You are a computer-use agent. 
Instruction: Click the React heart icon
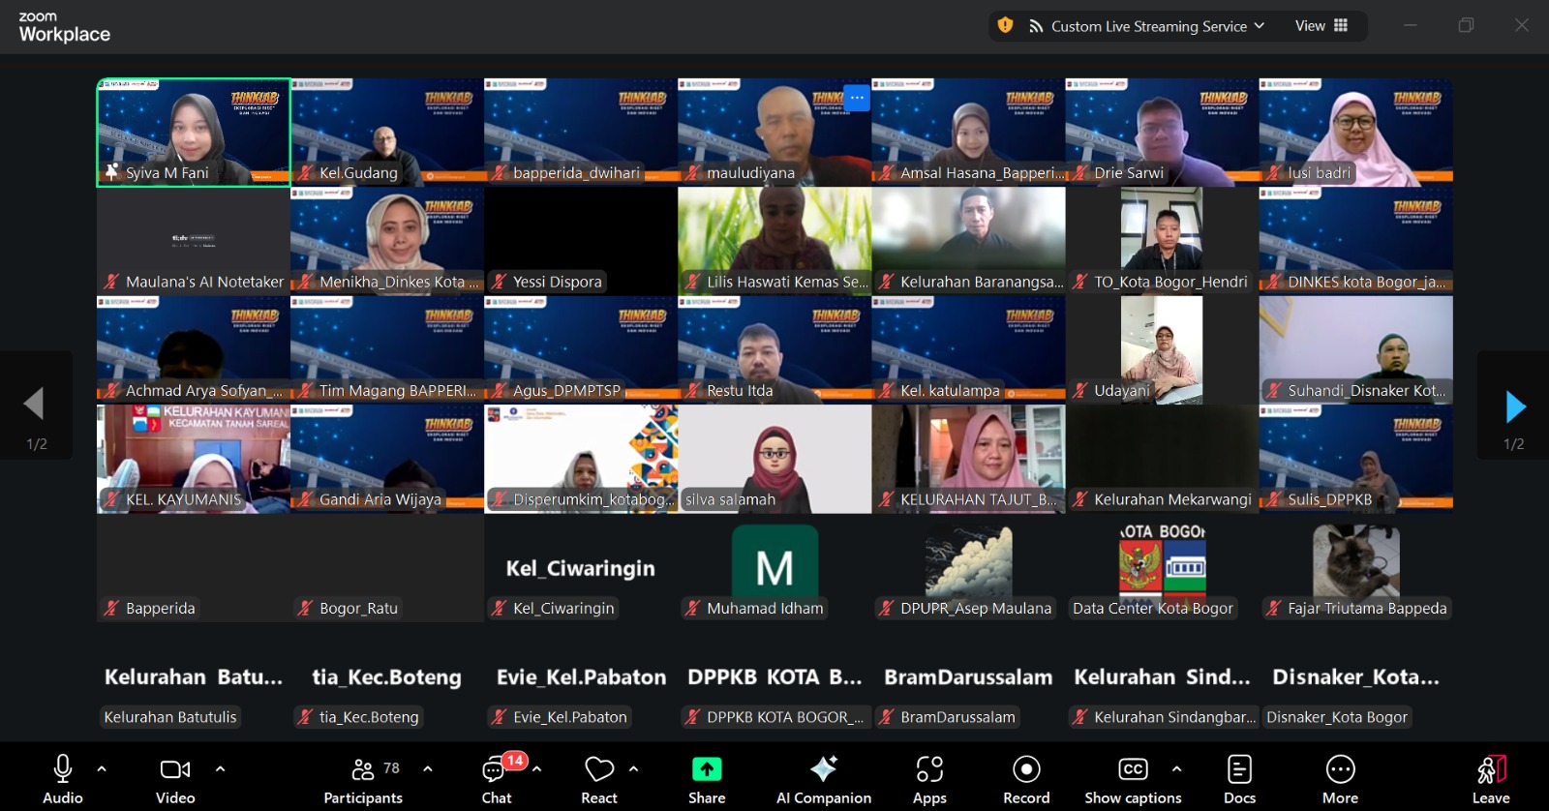coord(599,778)
